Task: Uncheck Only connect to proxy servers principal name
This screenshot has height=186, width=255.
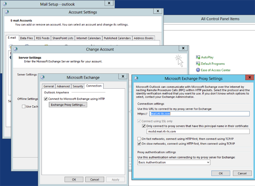Action: pos(144,126)
